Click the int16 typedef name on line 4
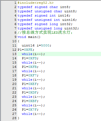Screen dimensions: 101x121 coord(63,15)
